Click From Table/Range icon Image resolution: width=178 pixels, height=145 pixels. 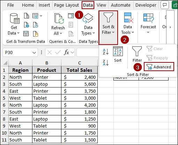[x=26, y=34]
